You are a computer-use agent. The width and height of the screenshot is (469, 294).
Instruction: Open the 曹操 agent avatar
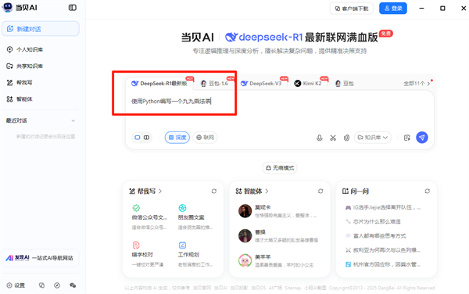coord(245,236)
